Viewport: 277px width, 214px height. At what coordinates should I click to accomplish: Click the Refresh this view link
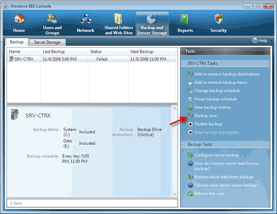click(209, 194)
